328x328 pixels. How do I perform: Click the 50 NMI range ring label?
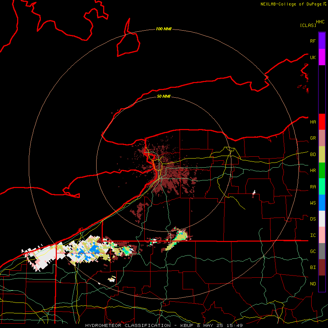pos(164,96)
